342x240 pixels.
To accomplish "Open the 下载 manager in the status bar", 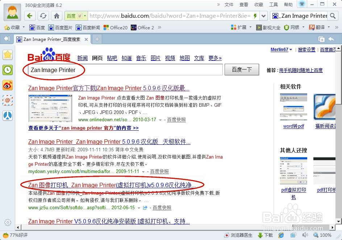I will pyautogui.click(x=266, y=235).
